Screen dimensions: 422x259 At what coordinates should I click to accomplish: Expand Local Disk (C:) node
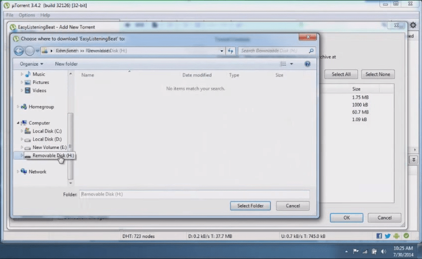pyautogui.click(x=22, y=131)
